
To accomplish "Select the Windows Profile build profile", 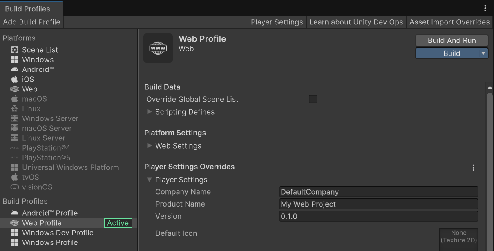I will [69, 242].
